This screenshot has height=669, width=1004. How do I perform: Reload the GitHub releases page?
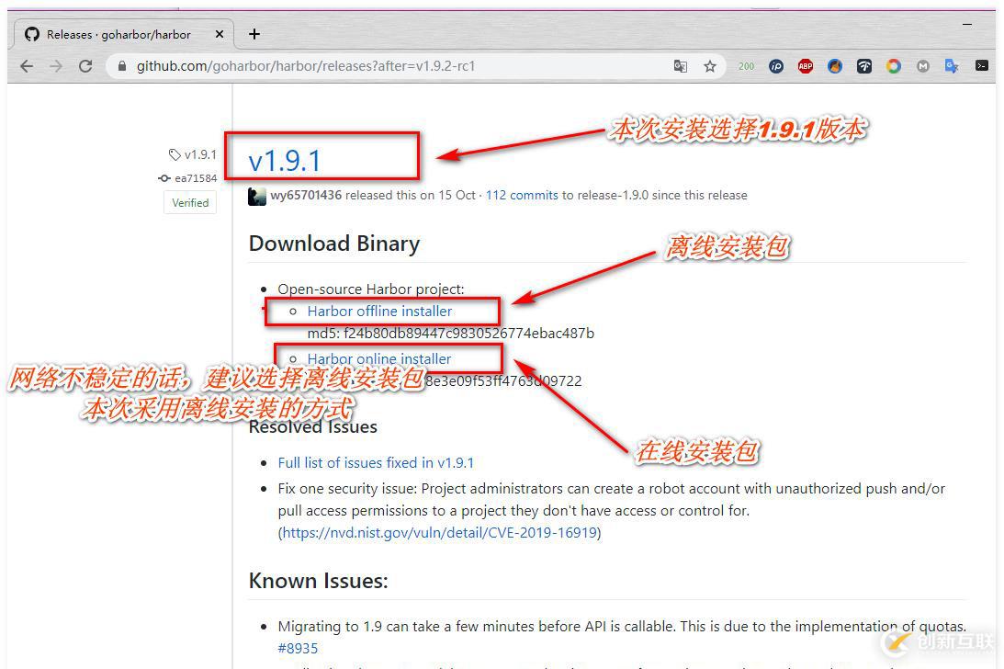(85, 66)
